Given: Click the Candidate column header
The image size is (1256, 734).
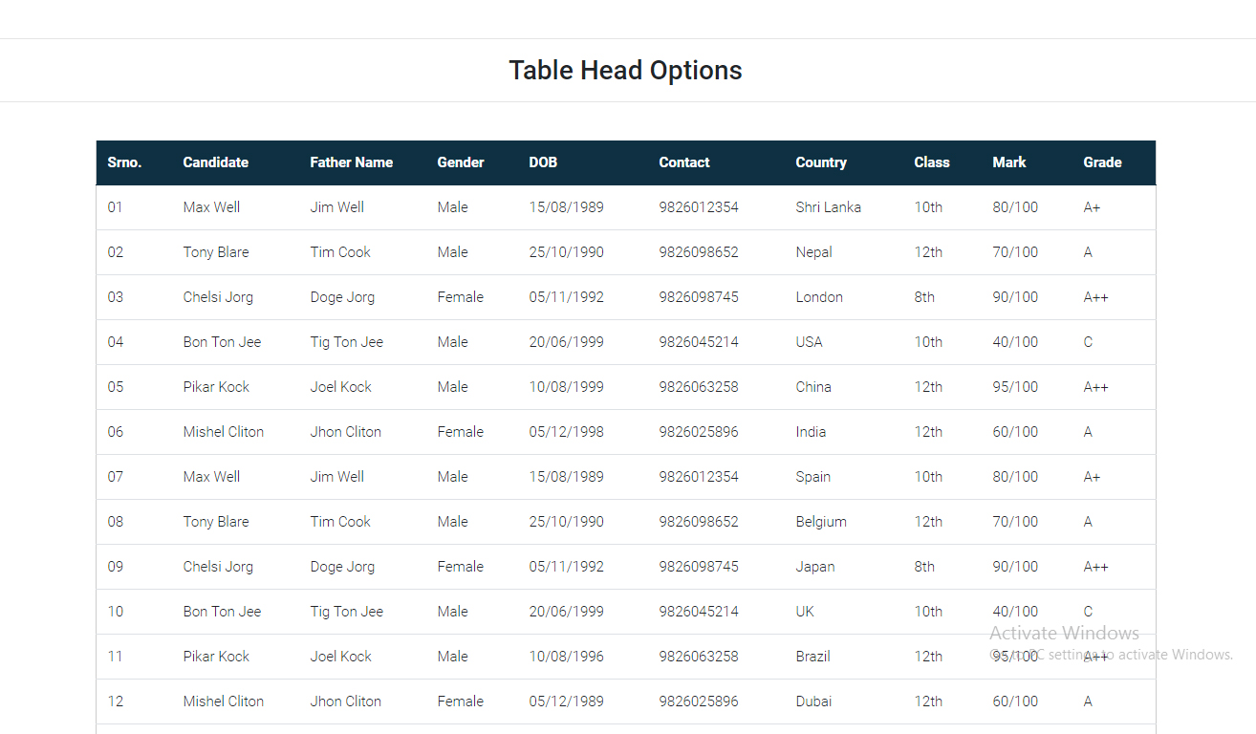Looking at the screenshot, I should pos(215,162).
